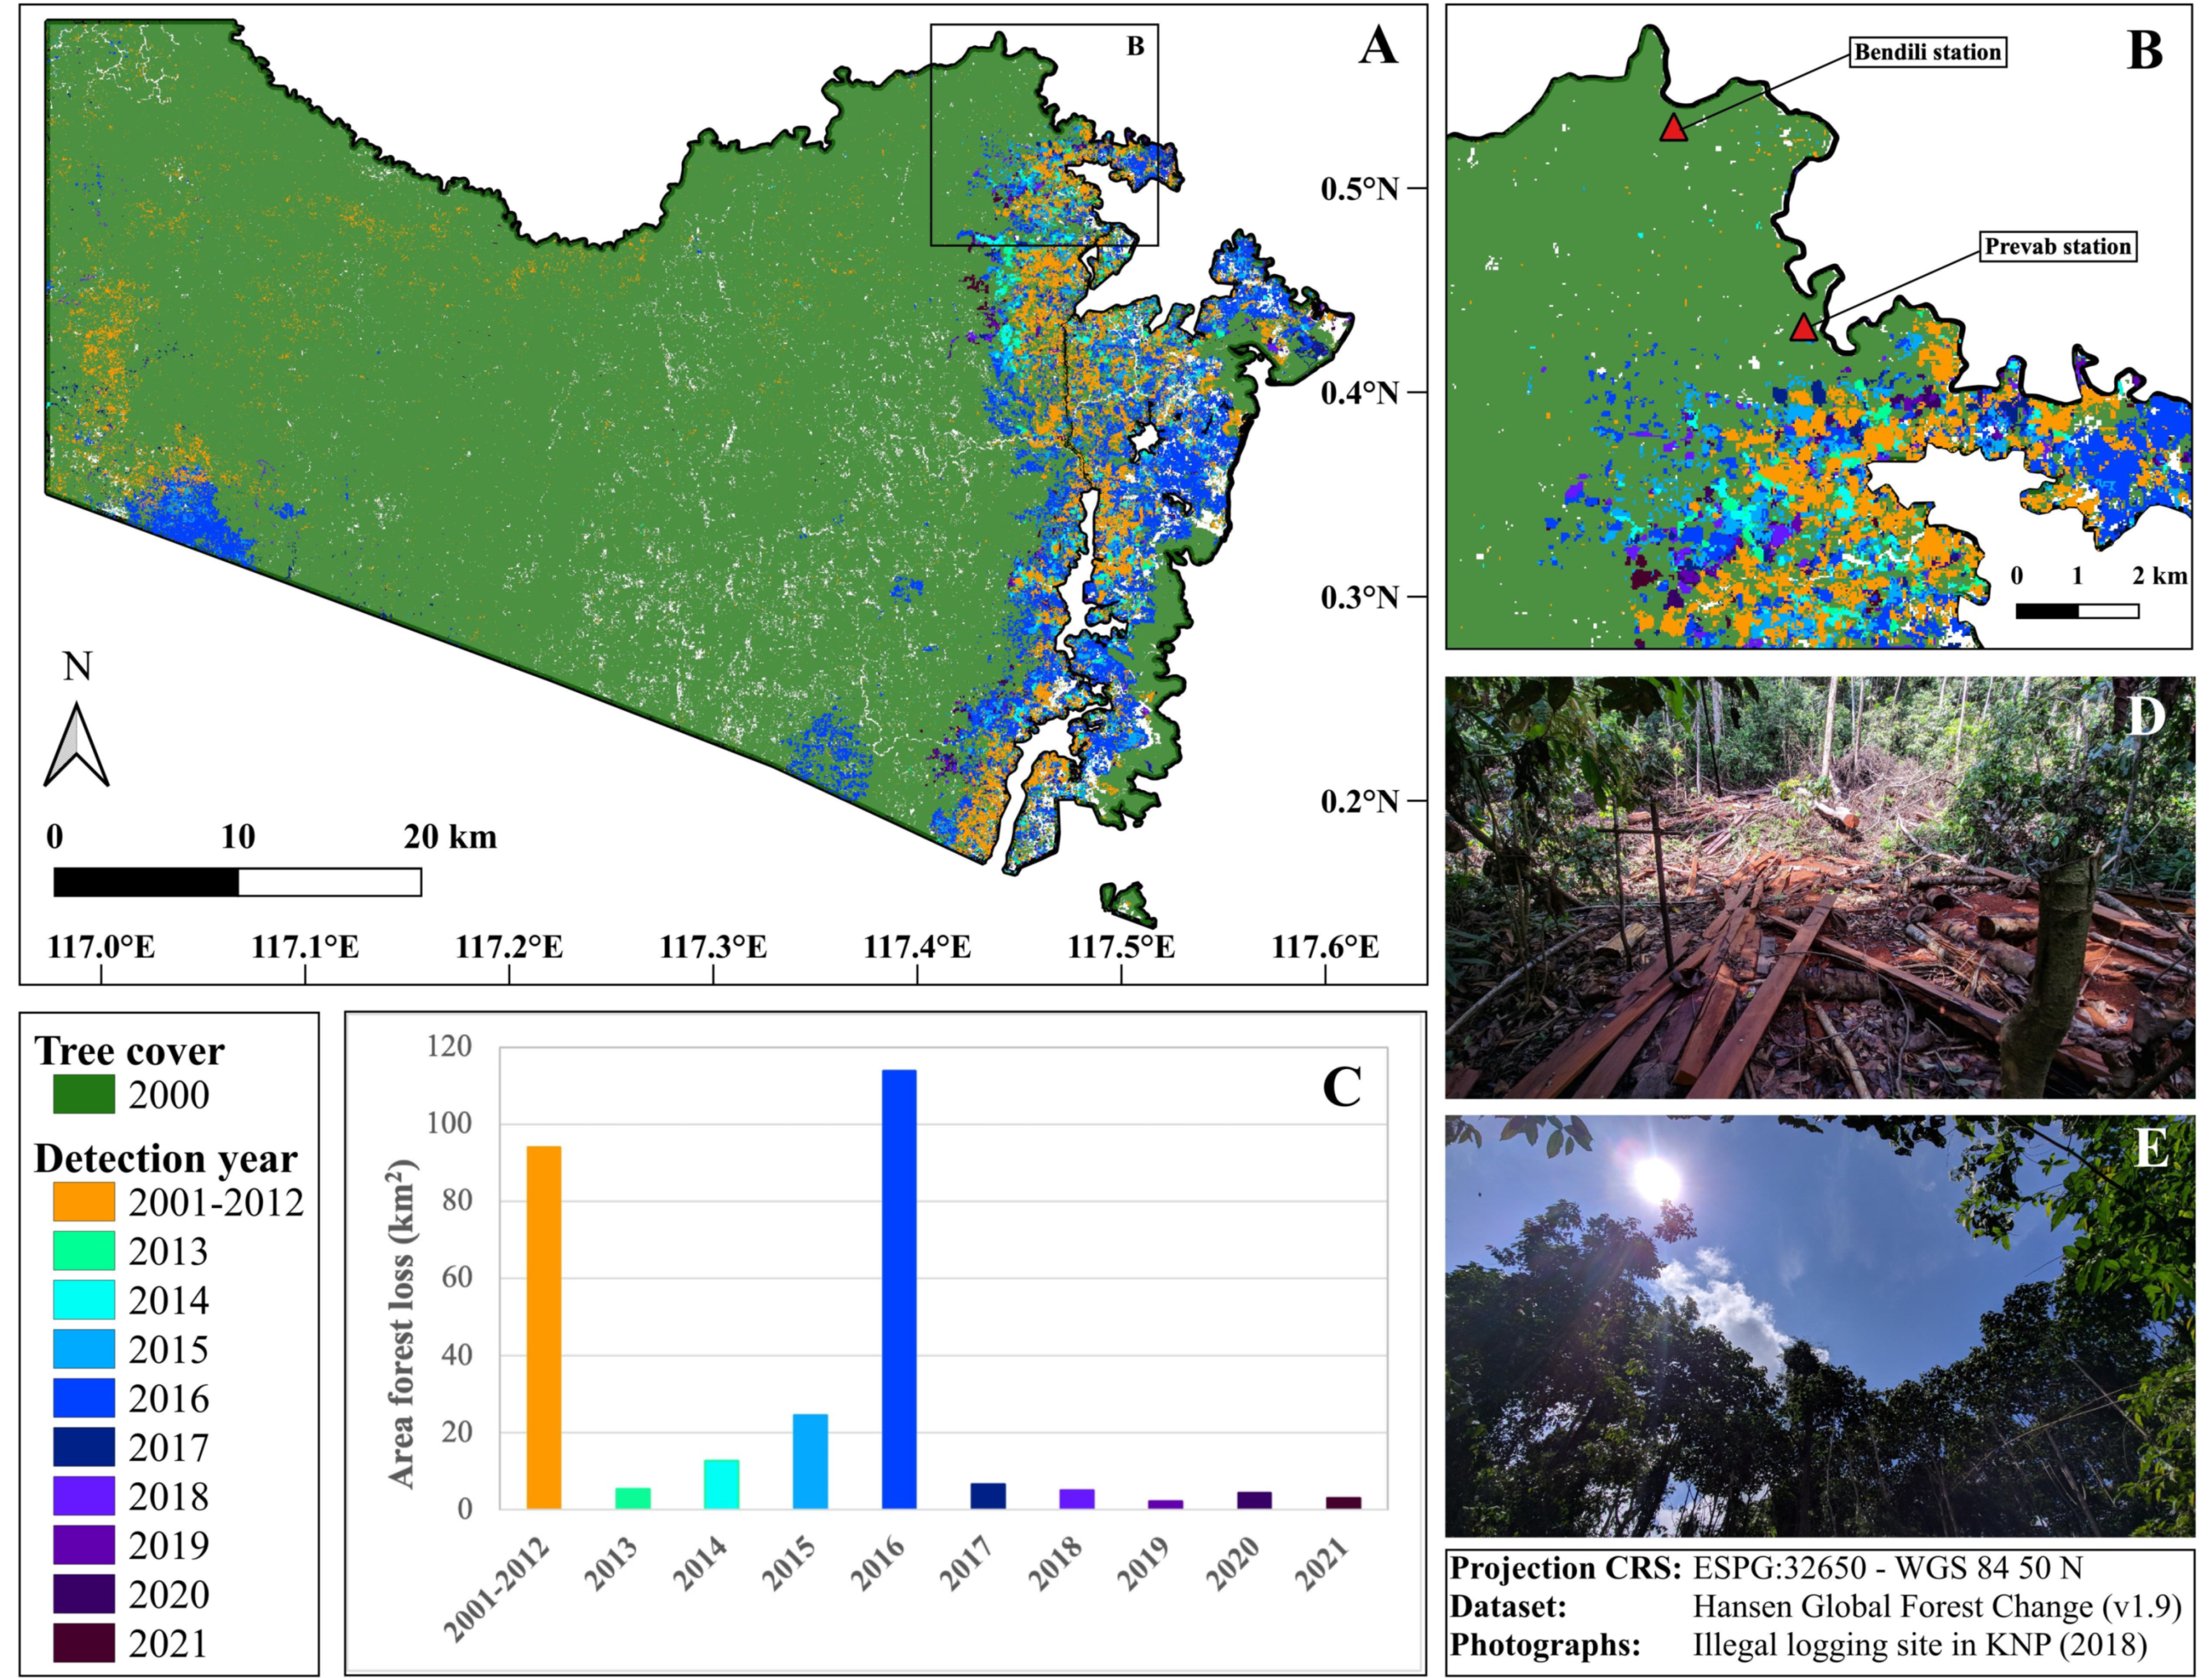Click the inset rectangle labeled B on map
Screen dimensions: 2212x1678
[x=1044, y=135]
